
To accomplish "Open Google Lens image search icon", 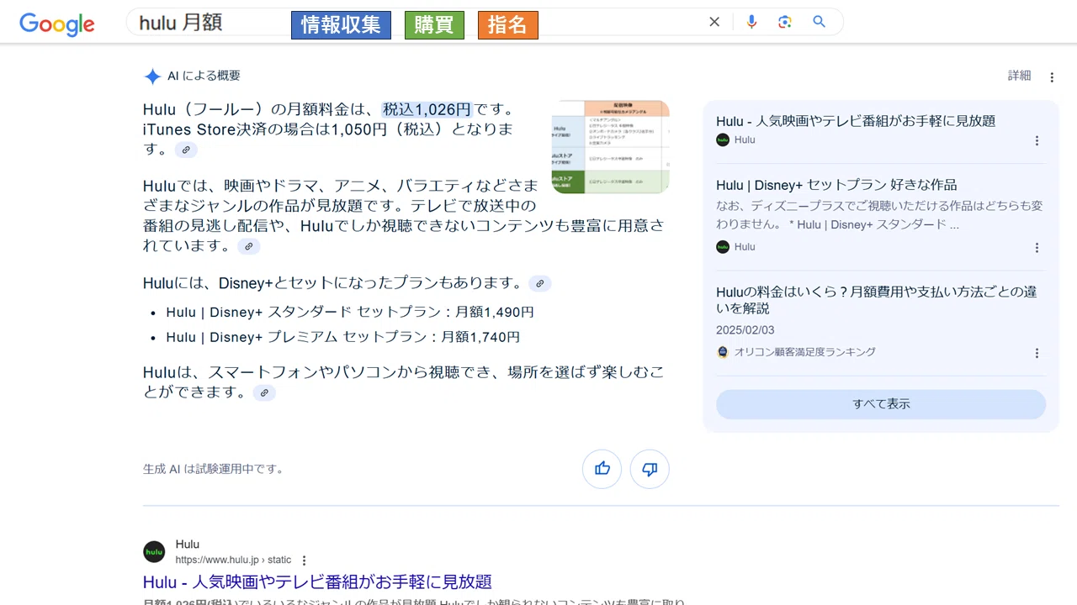I will click(785, 22).
